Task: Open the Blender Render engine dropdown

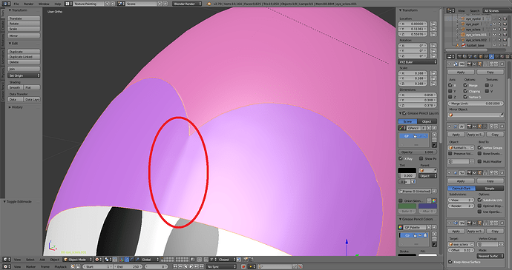Action: (187, 4)
